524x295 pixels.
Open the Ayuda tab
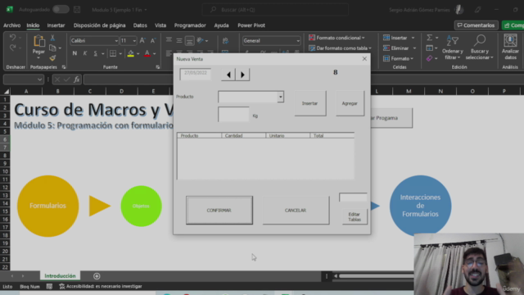pos(221,25)
